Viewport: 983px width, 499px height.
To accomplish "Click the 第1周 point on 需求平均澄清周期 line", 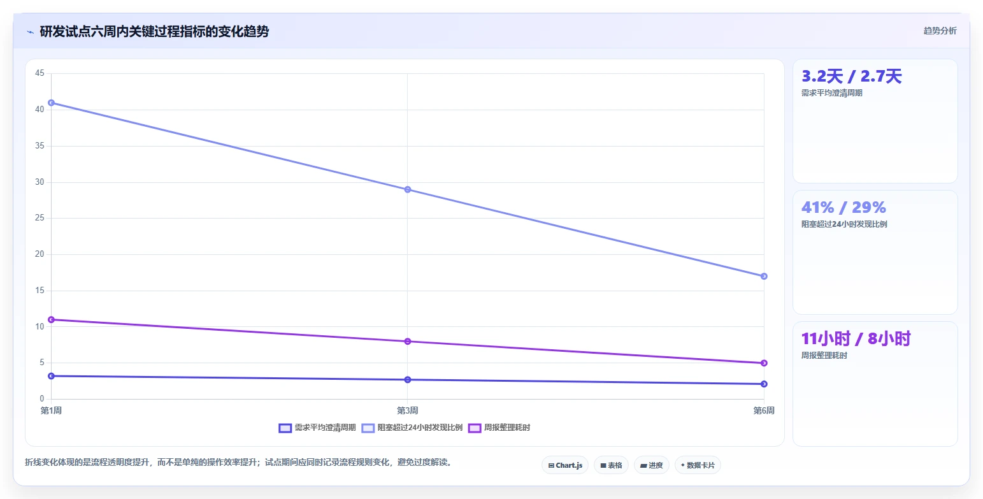I will [51, 376].
